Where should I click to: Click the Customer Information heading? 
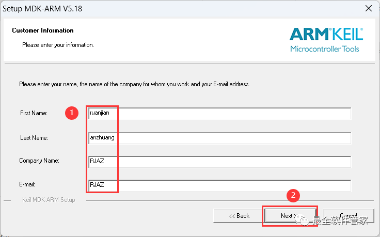[43, 30]
